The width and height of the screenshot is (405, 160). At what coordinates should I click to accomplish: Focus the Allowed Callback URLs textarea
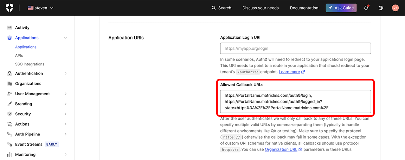click(x=295, y=102)
